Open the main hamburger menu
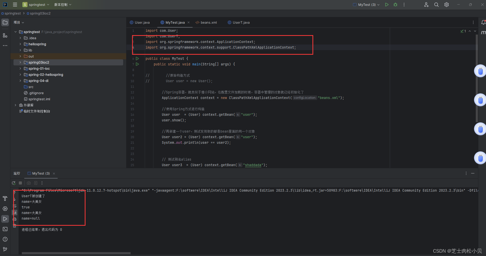Screen dimensions: 486x256 pyautogui.click(x=15, y=5)
